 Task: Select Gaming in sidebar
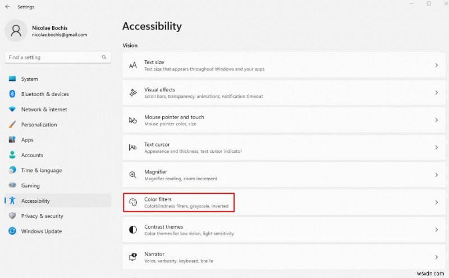pos(58,185)
